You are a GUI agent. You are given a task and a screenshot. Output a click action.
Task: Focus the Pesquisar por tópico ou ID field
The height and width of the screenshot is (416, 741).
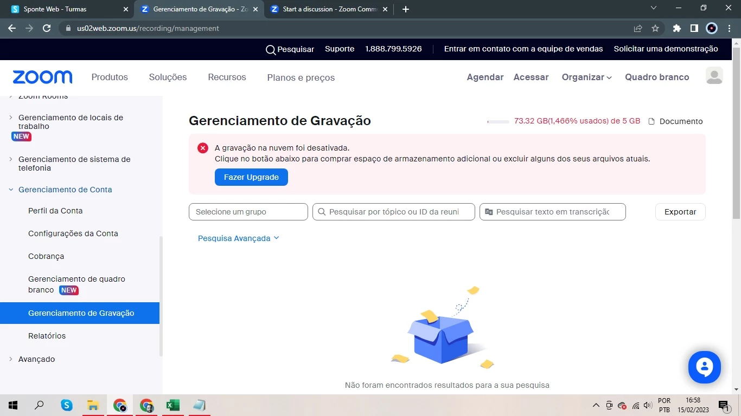pos(394,212)
